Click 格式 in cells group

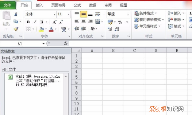point(176,26)
